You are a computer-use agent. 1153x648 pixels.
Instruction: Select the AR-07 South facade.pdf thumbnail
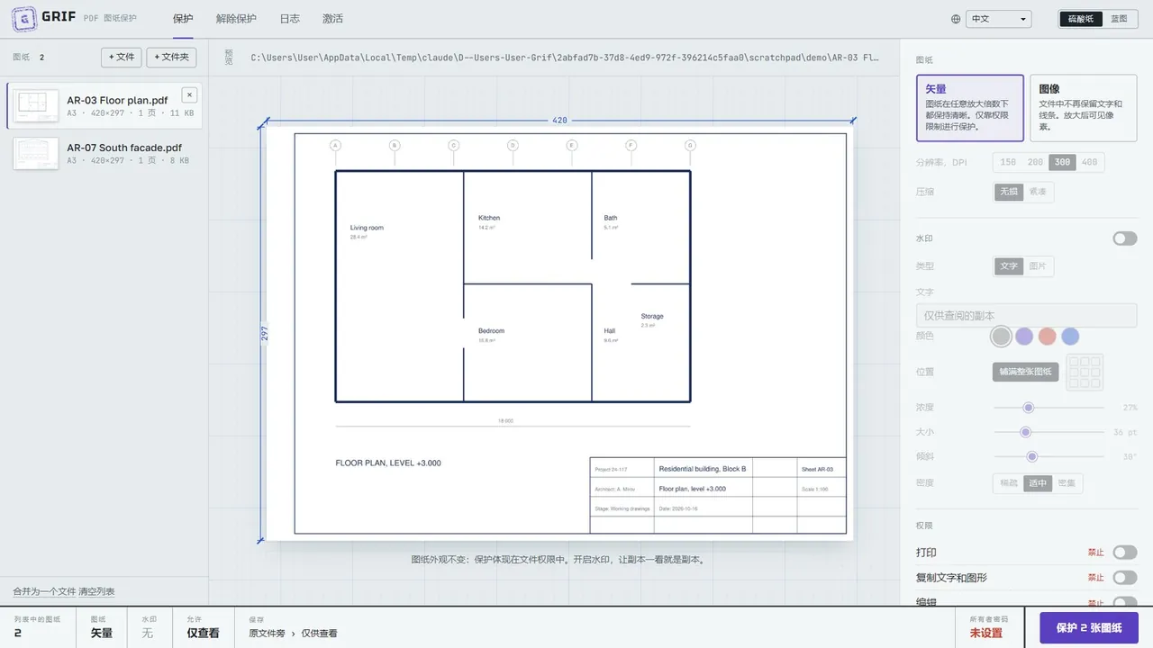(x=36, y=153)
